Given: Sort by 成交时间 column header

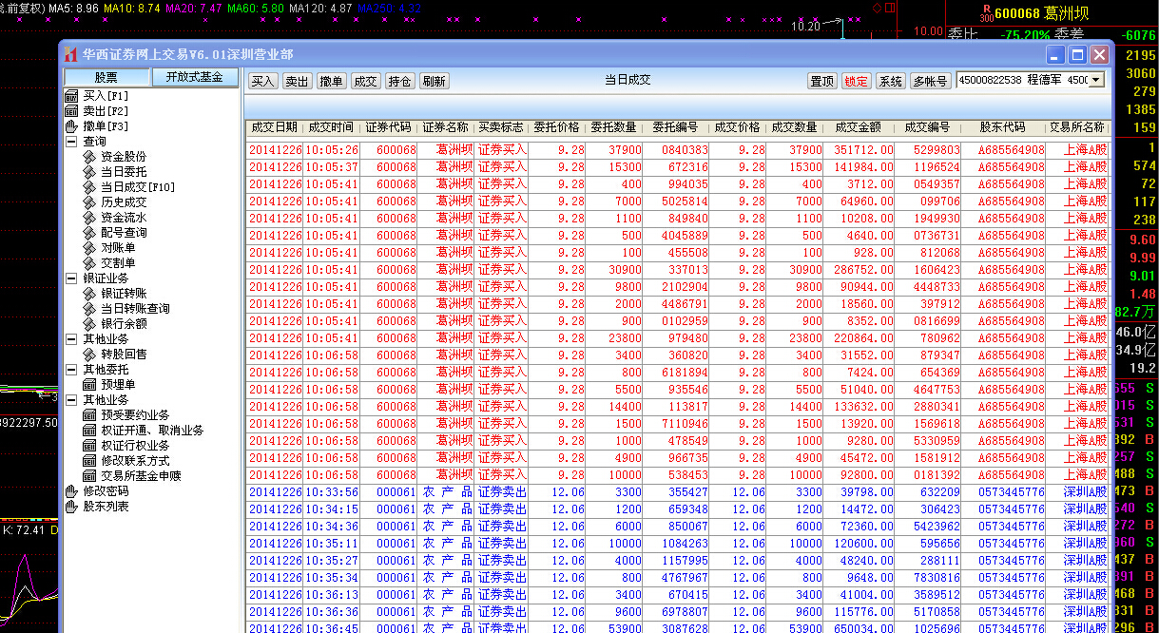Looking at the screenshot, I should click(331, 127).
